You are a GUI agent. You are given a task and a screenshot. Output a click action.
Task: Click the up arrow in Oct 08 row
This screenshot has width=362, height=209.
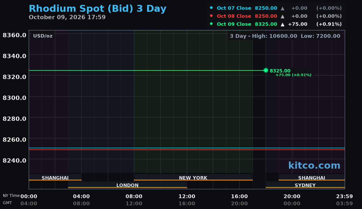282,16
